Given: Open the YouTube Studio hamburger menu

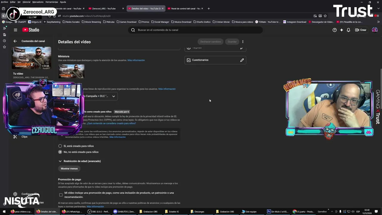Looking at the screenshot, I should coord(16,30).
